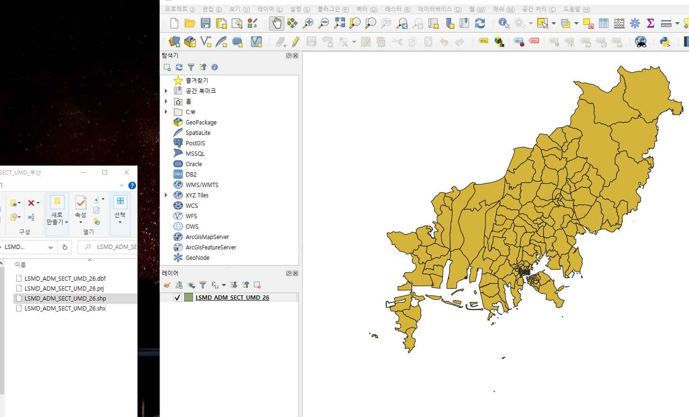Create a new virtual layer

[256, 42]
